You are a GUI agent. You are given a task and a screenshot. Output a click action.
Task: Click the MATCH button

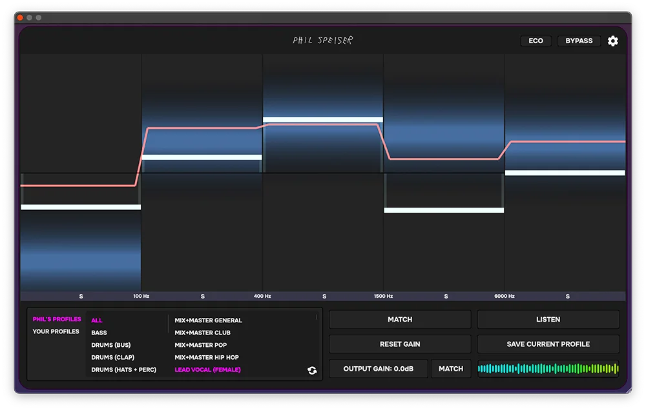[400, 319]
